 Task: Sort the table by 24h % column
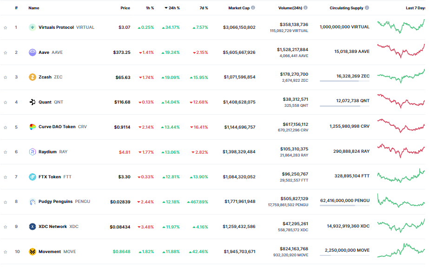pos(172,8)
